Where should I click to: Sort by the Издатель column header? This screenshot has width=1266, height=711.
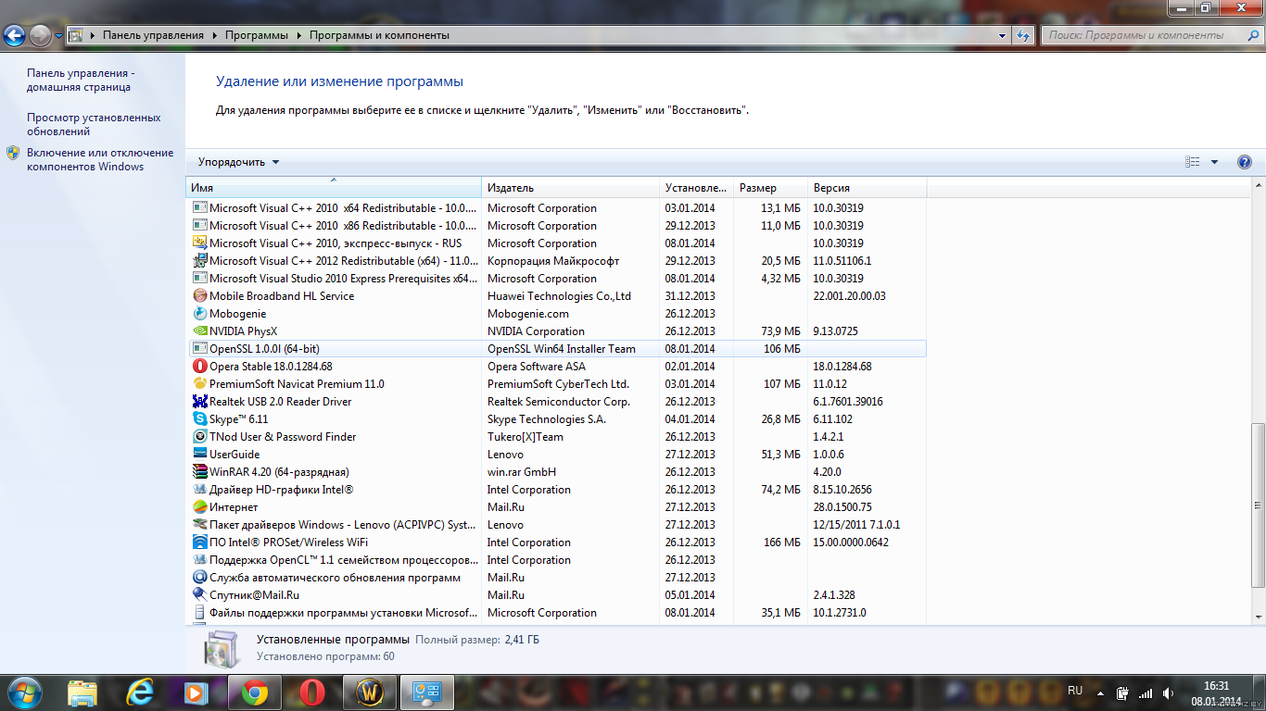570,188
